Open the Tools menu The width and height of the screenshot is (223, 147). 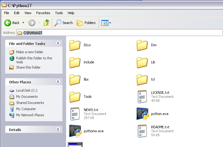(59, 13)
